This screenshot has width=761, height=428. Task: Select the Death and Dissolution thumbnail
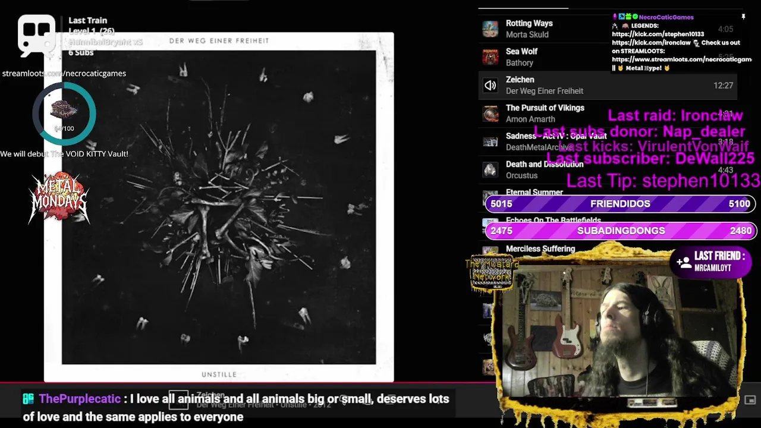coord(490,170)
